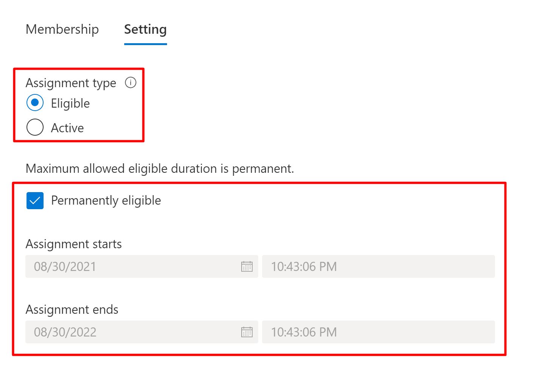534x385 pixels.
Task: Click the Assignment type info icon
Action: [x=131, y=83]
